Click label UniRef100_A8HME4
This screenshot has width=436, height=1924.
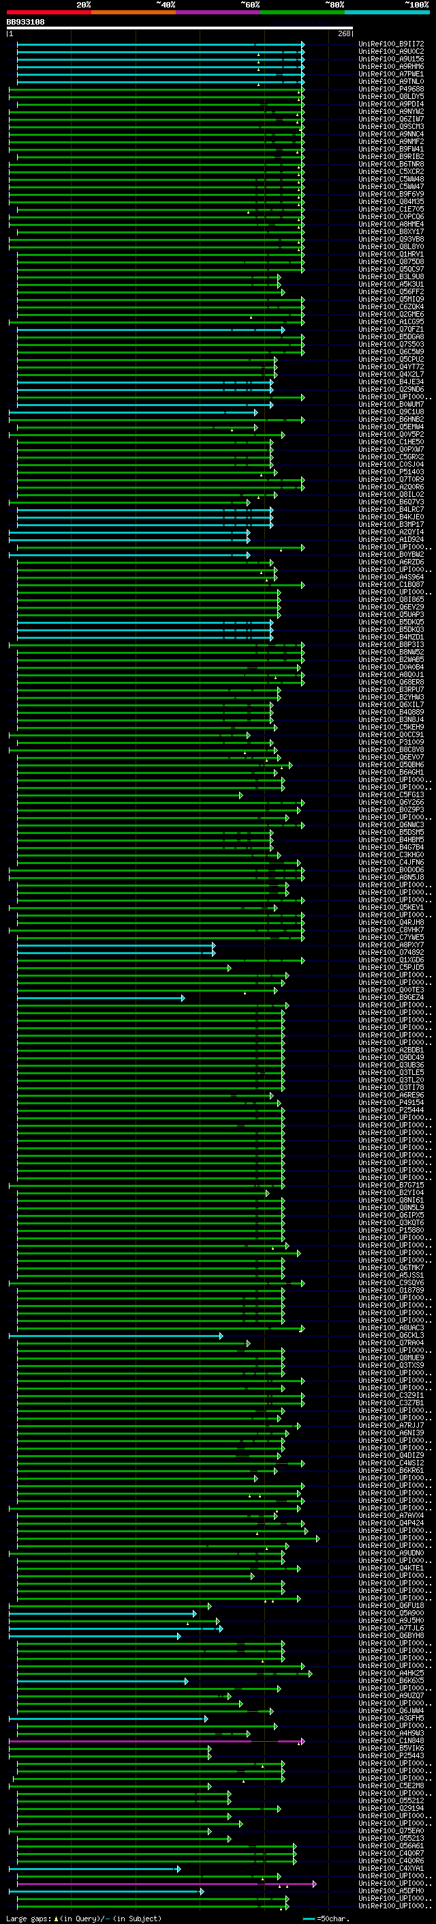coord(391,224)
